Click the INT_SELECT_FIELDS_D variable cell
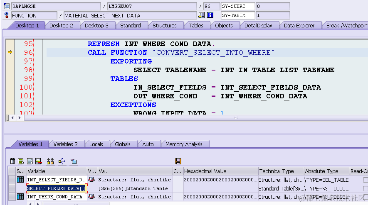 57,180
